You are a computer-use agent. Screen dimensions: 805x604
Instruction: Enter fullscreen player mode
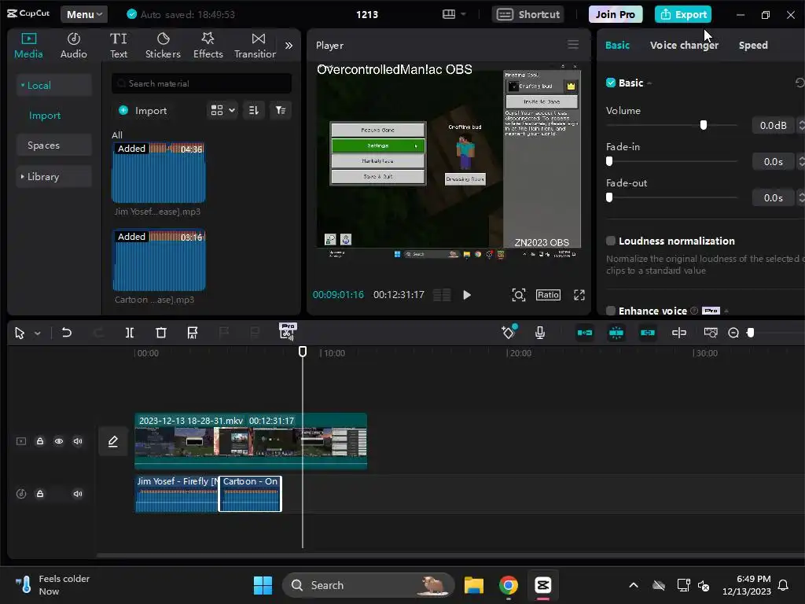click(x=579, y=295)
